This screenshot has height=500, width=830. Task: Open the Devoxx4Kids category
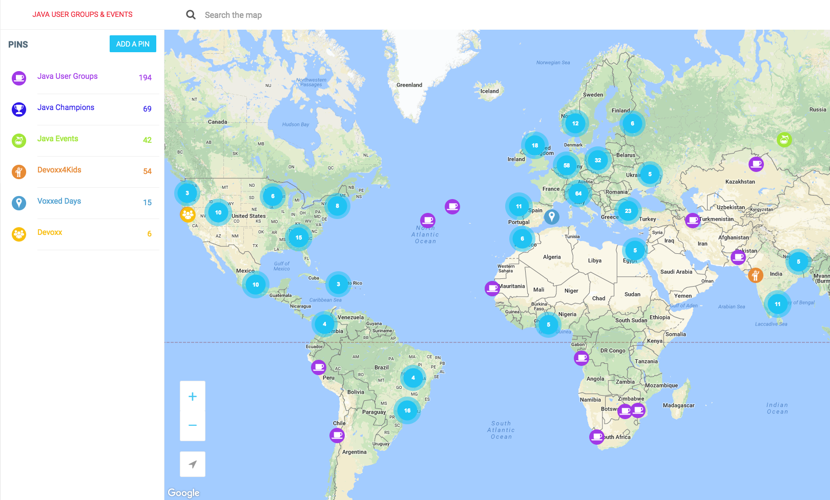[x=59, y=170]
